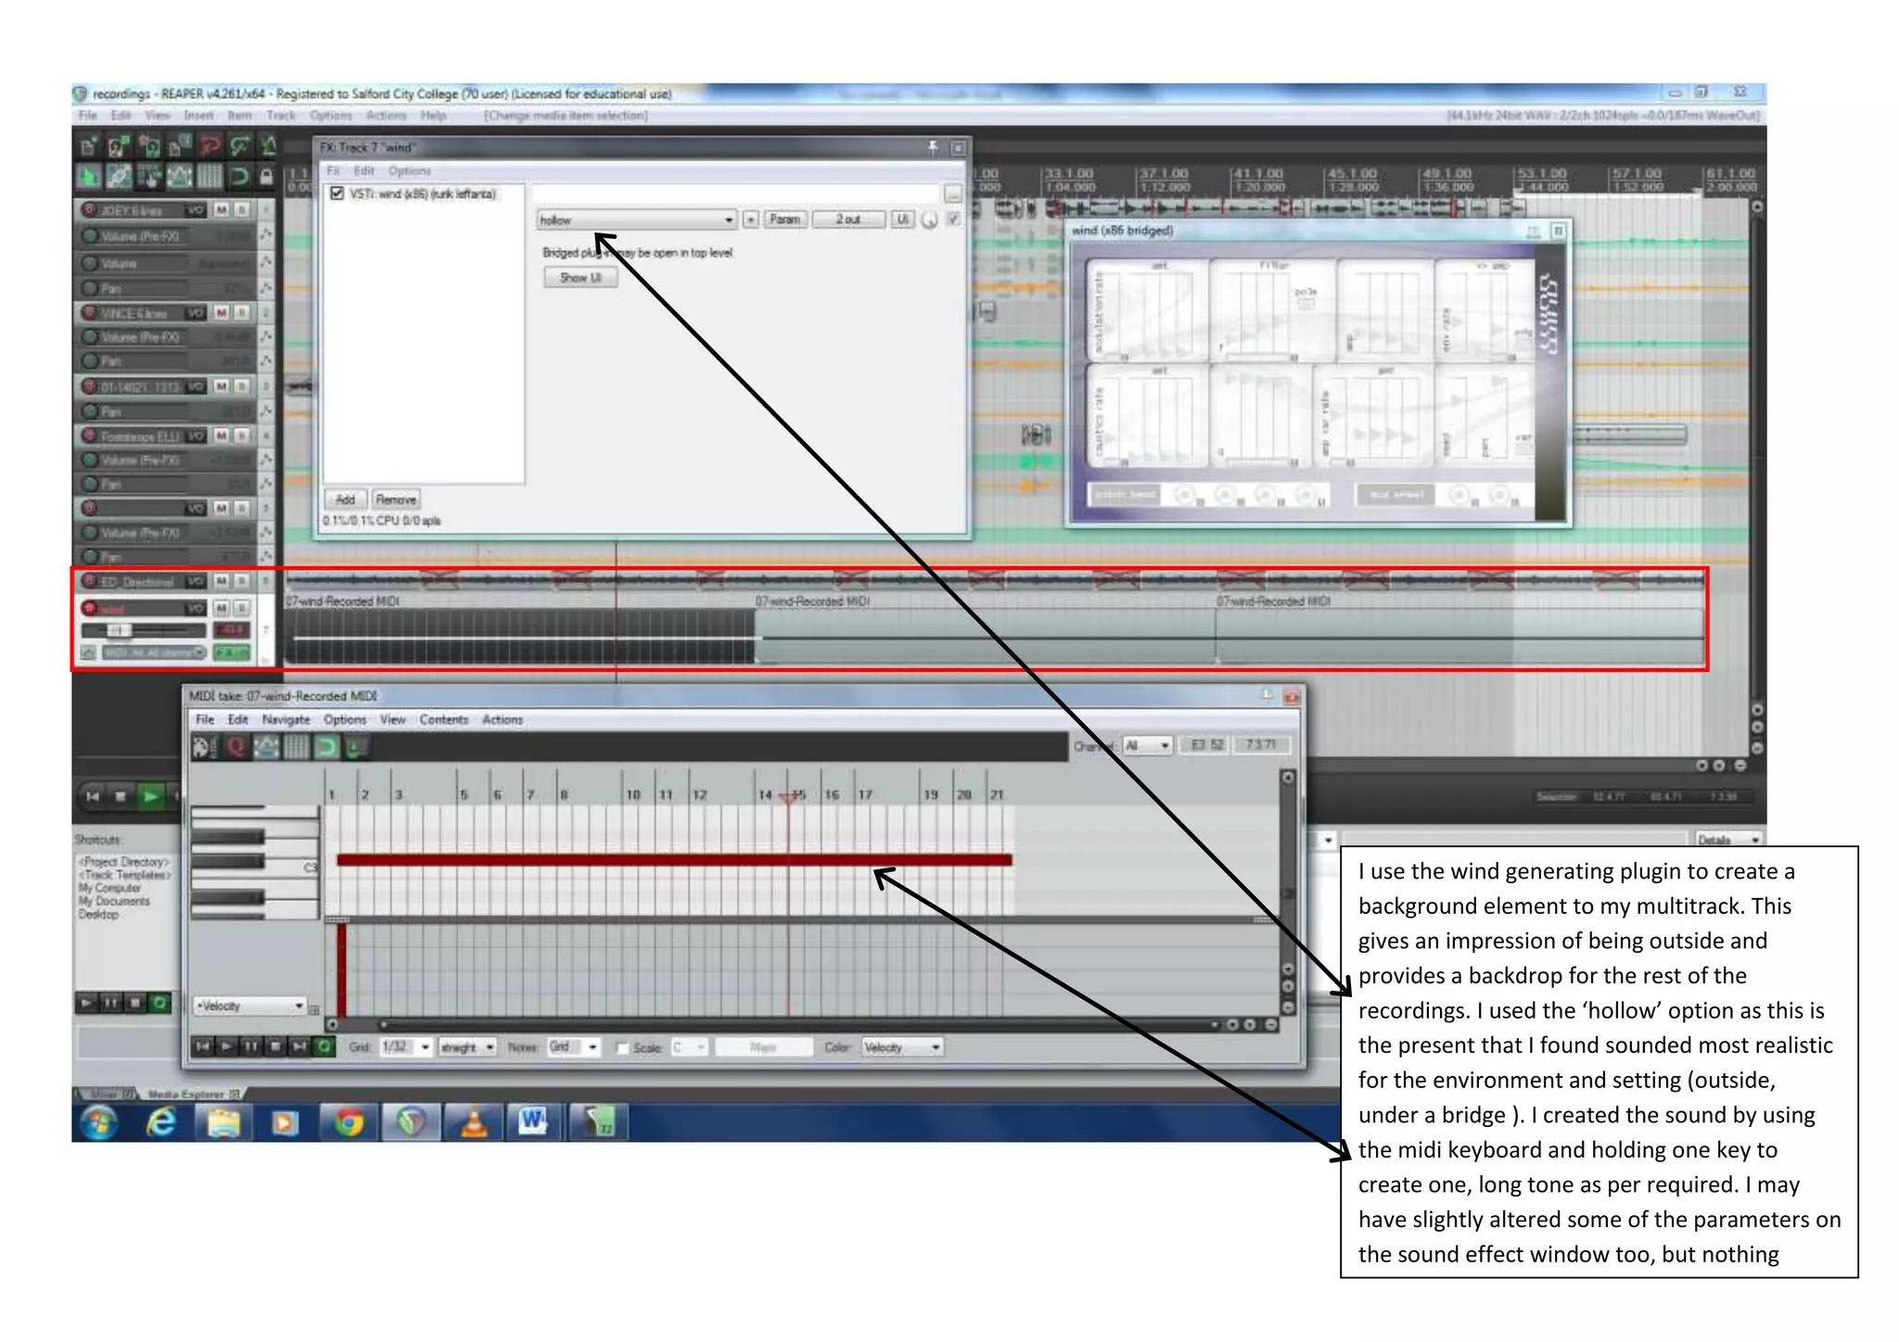Arm record on VINCE 6 lines track
Viewport: 1899px width, 1342px height.
pos(90,313)
